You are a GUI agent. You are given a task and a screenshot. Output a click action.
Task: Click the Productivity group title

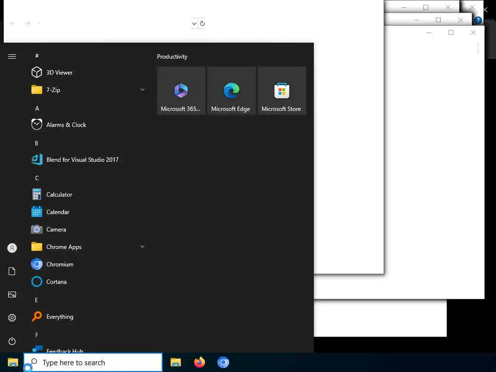point(172,57)
